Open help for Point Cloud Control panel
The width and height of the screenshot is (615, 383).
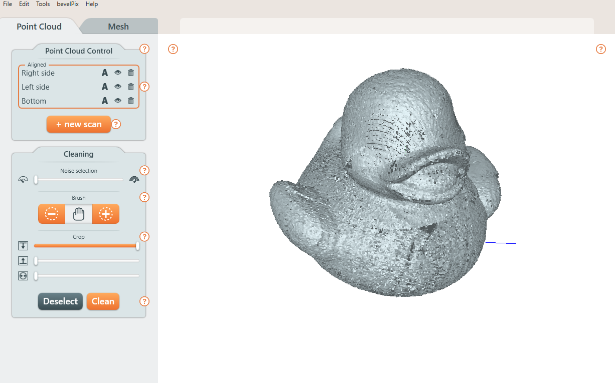coord(144,49)
